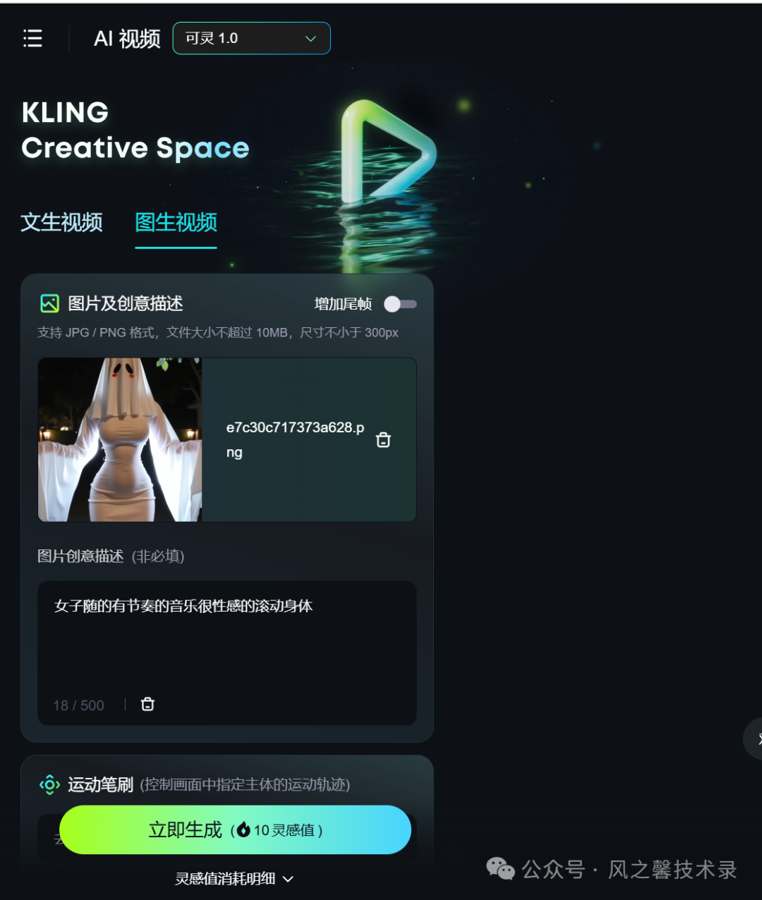Click the partially hidden circular side button
This screenshot has height=900, width=762.
753,738
